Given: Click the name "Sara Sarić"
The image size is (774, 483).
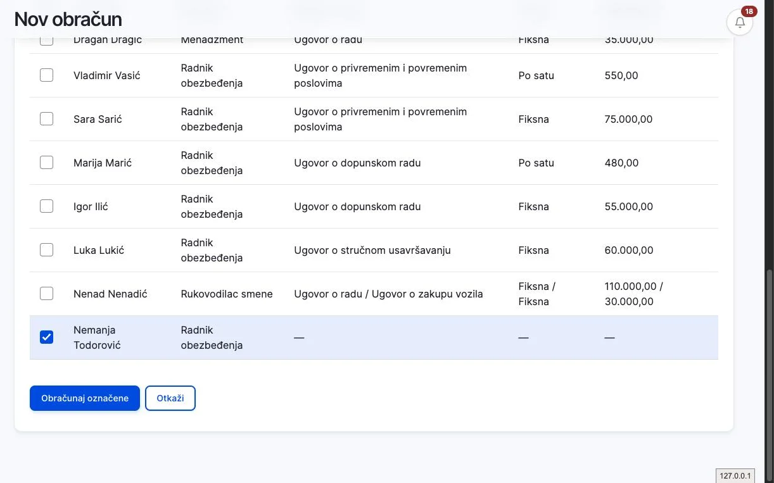Looking at the screenshot, I should (x=98, y=119).
